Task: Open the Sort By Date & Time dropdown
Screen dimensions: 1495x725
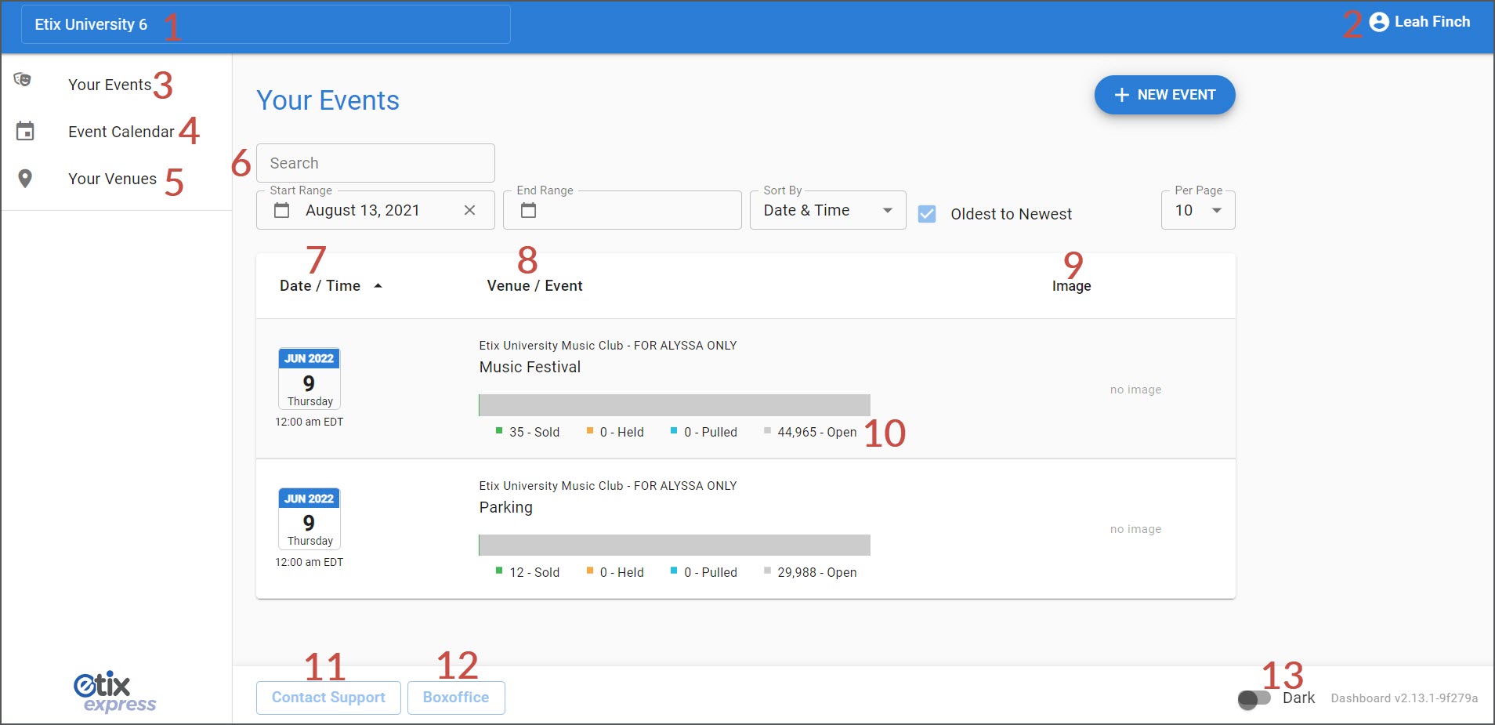Action: (828, 210)
